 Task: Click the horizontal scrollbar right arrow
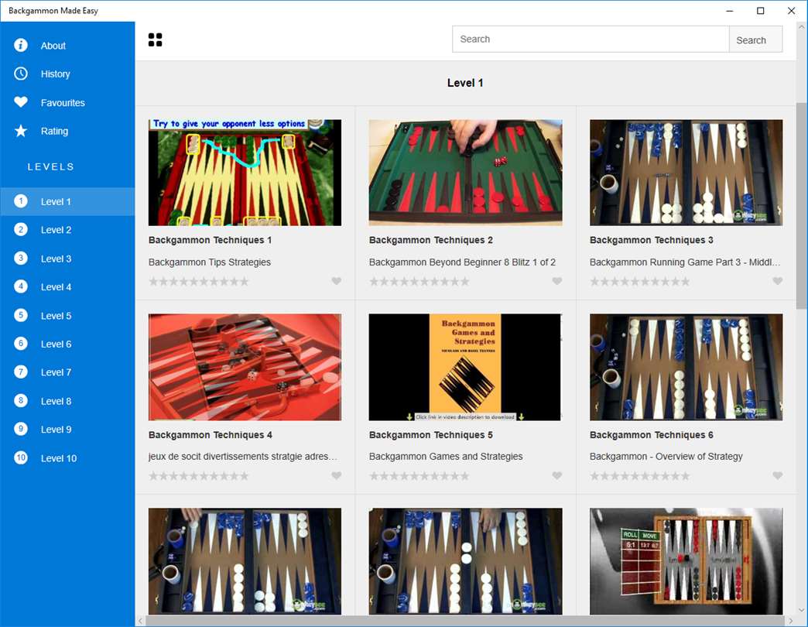[x=791, y=622]
